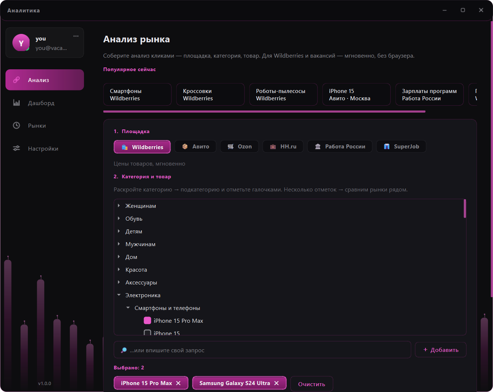Remove the Samsung Galaxy S24 Ultra chip

276,383
